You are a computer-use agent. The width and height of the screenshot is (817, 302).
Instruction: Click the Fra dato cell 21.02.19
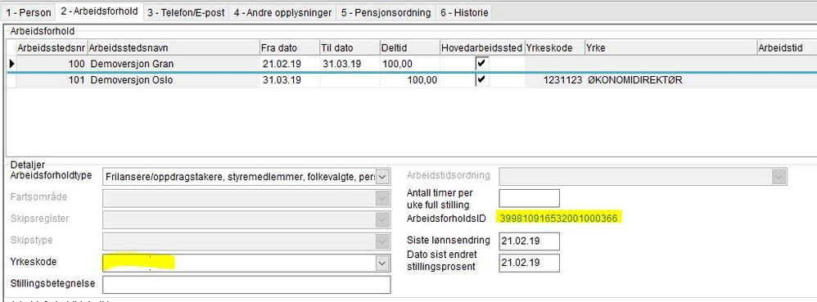coord(290,64)
